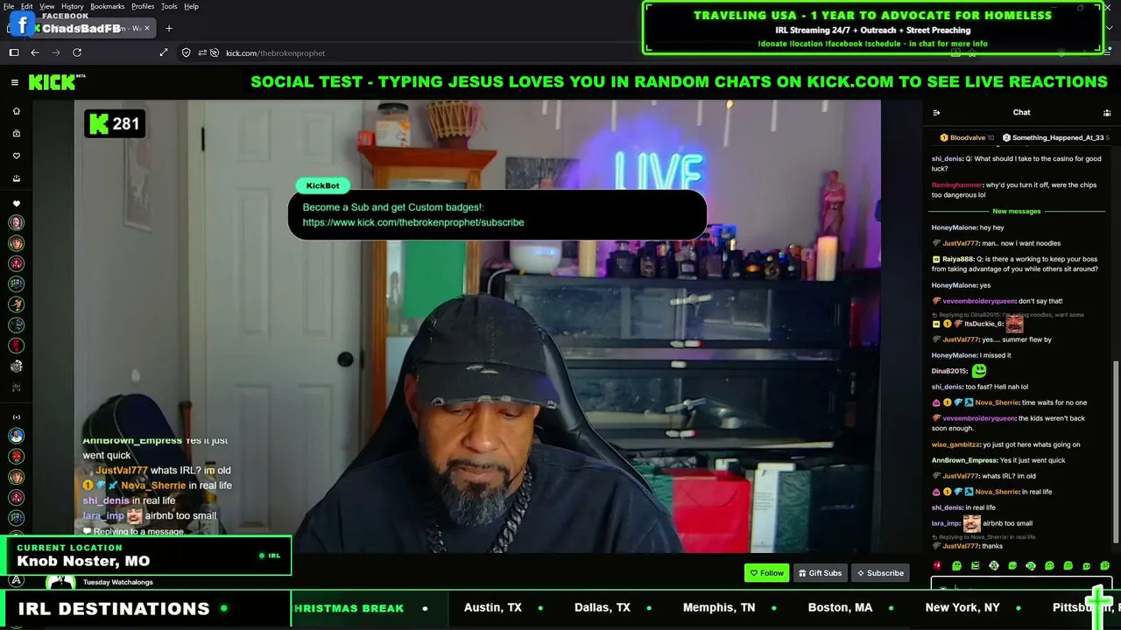Open the View menu
The image size is (1121, 630).
[47, 6]
